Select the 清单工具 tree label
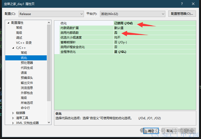Viewport: 201px width, 139px height. tap(22, 118)
